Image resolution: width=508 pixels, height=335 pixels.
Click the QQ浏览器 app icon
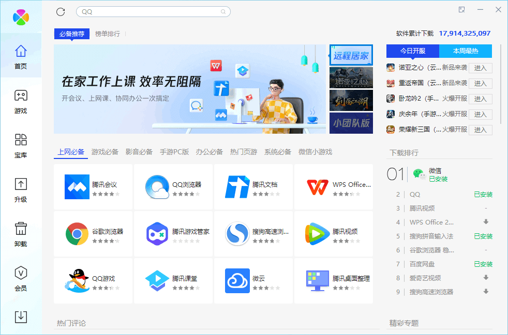157,187
